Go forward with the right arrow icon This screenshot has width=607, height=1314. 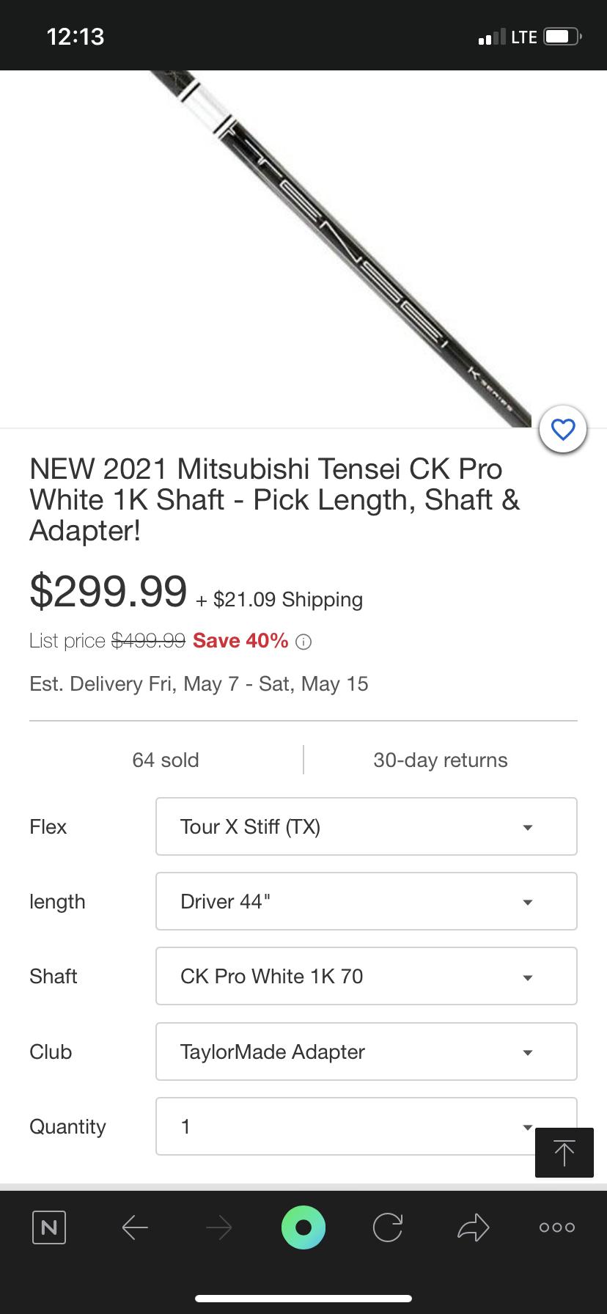(x=219, y=1227)
